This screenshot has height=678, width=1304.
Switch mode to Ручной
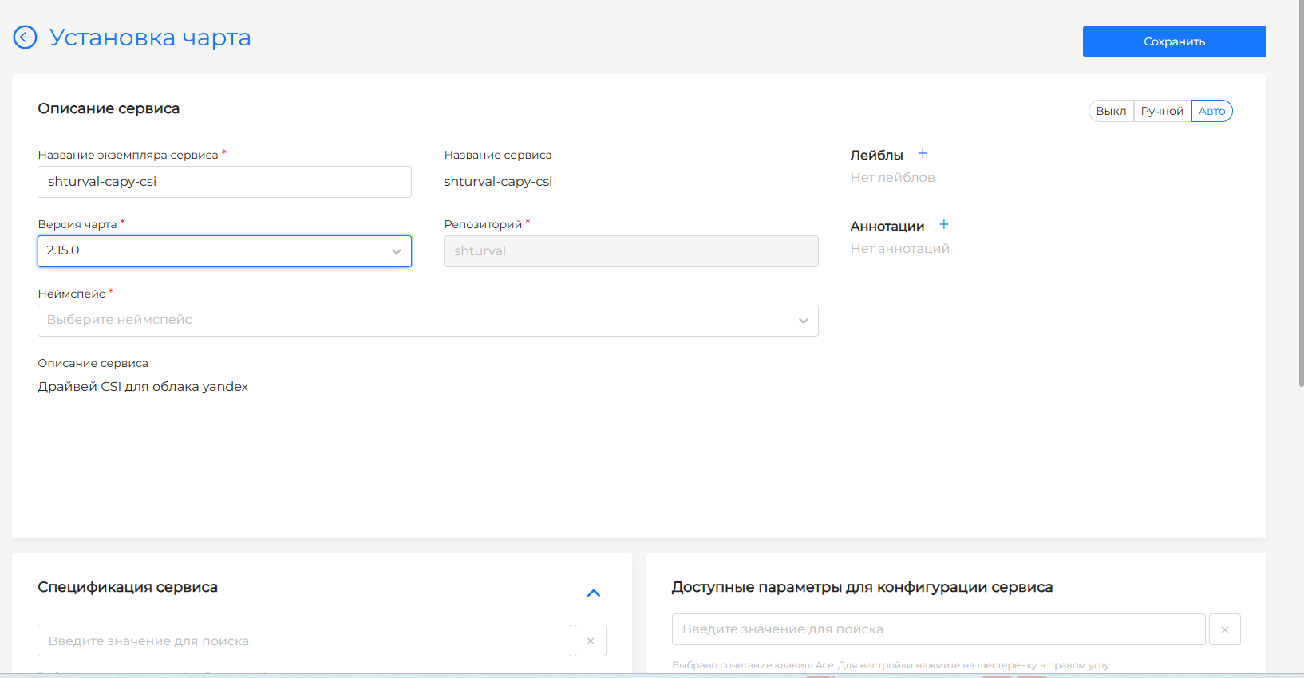(1162, 111)
